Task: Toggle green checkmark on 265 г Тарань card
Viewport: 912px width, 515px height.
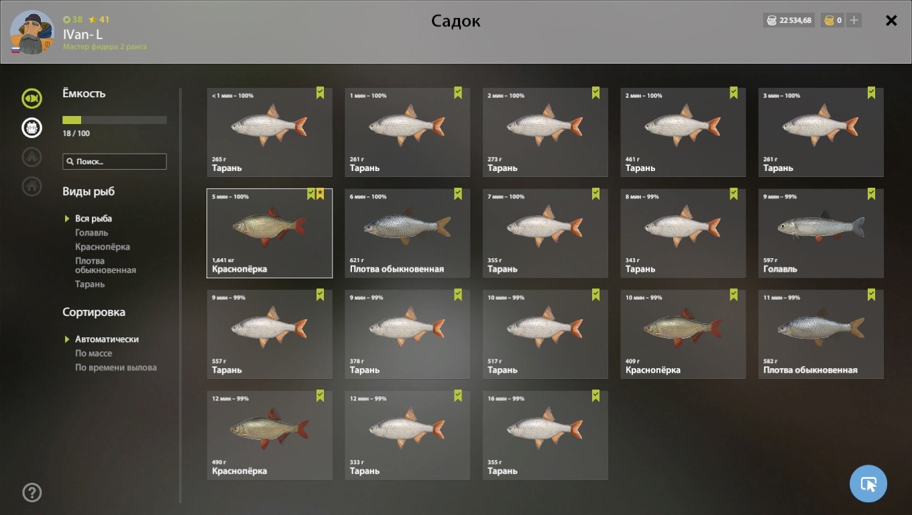Action: pos(321,93)
